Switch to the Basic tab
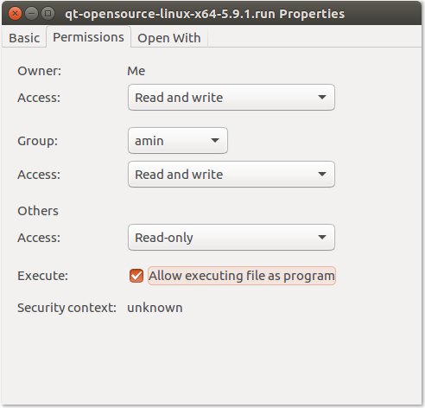The image size is (425, 408). point(24,38)
